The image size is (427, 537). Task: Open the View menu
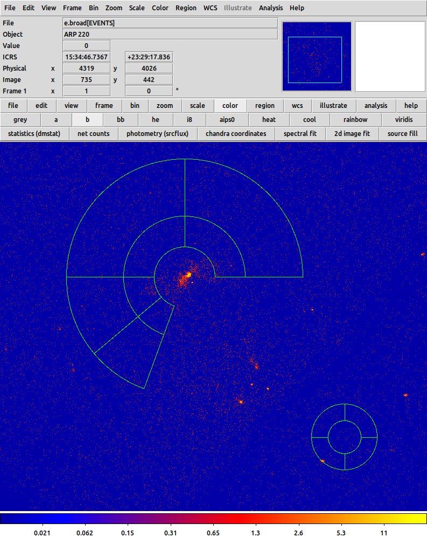[x=48, y=8]
